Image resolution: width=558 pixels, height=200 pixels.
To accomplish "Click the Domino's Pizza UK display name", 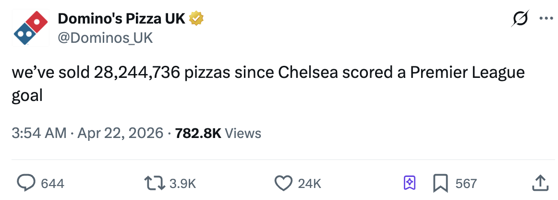I will (x=121, y=19).
